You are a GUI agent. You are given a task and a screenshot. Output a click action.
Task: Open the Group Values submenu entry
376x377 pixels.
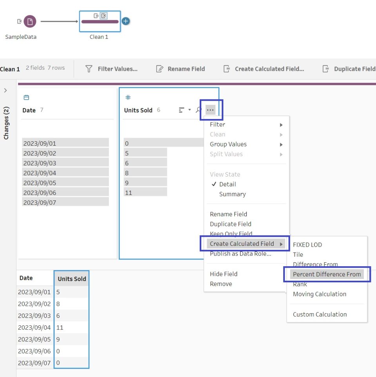click(x=228, y=144)
